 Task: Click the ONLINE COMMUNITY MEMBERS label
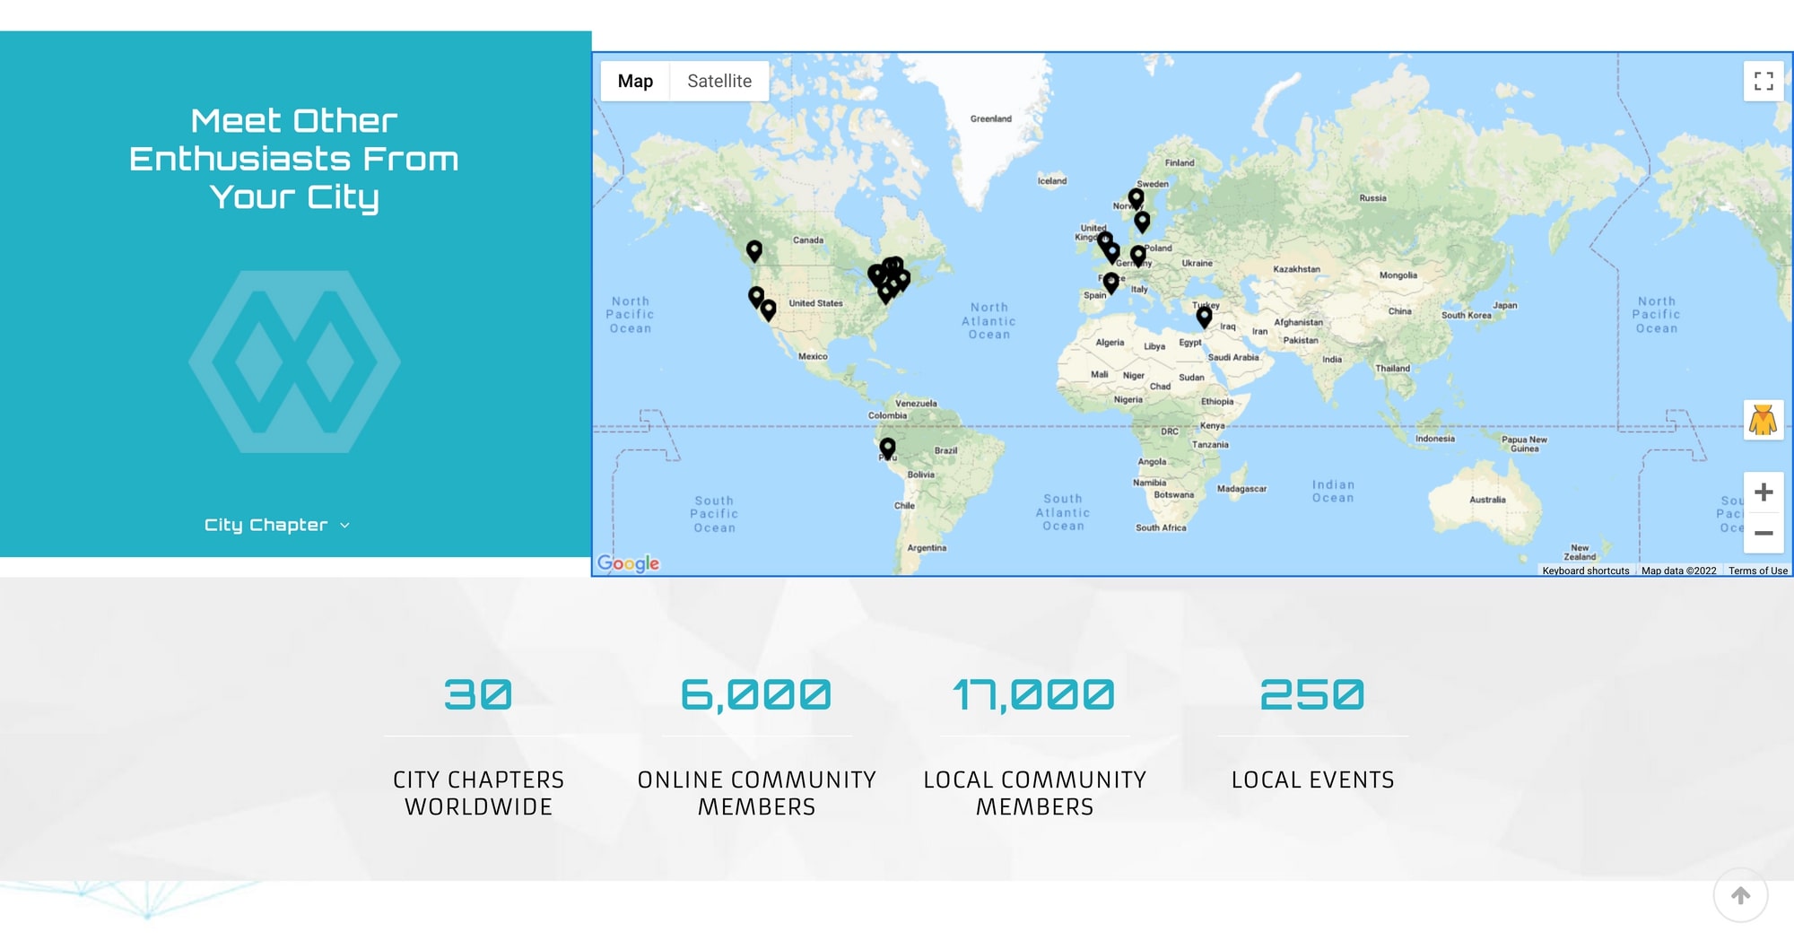(x=756, y=793)
